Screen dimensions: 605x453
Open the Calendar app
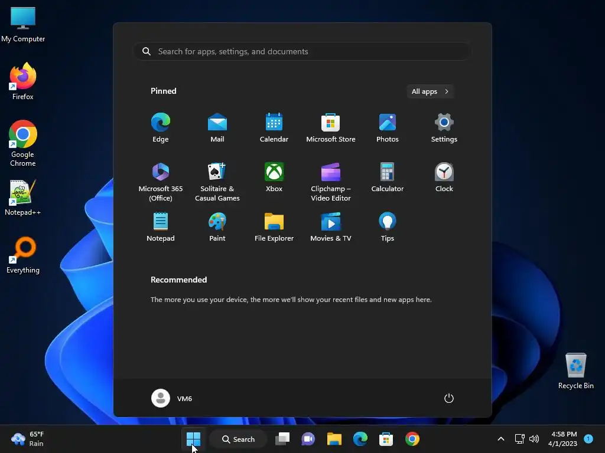click(x=274, y=128)
